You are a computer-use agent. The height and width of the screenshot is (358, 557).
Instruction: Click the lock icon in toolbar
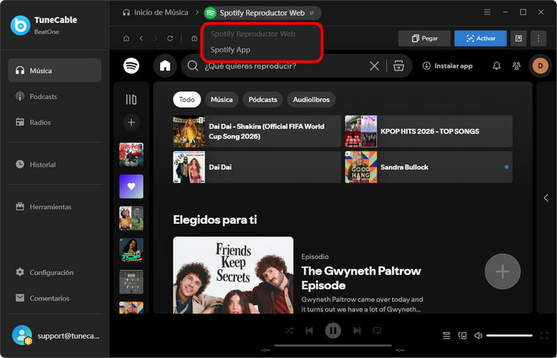pyautogui.click(x=194, y=38)
